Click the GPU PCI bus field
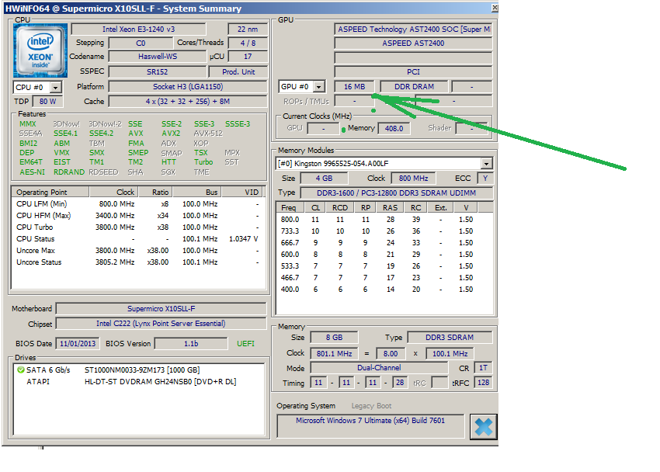 413,72
